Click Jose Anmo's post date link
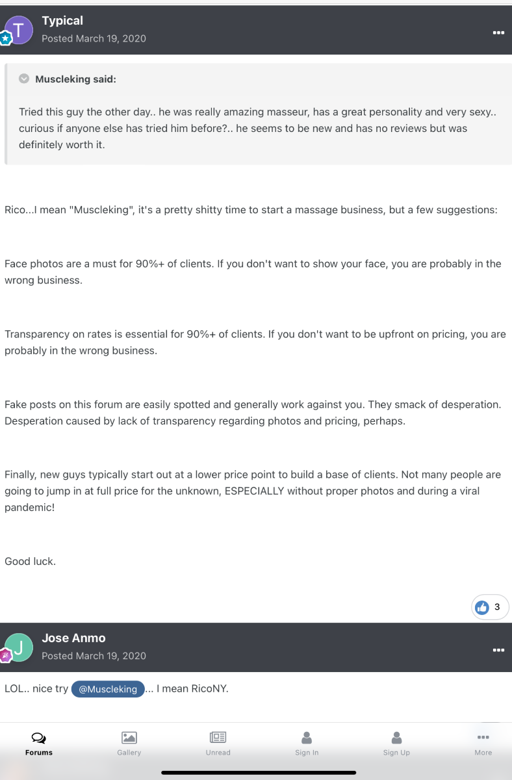Viewport: 512px width, 780px height. tap(94, 656)
